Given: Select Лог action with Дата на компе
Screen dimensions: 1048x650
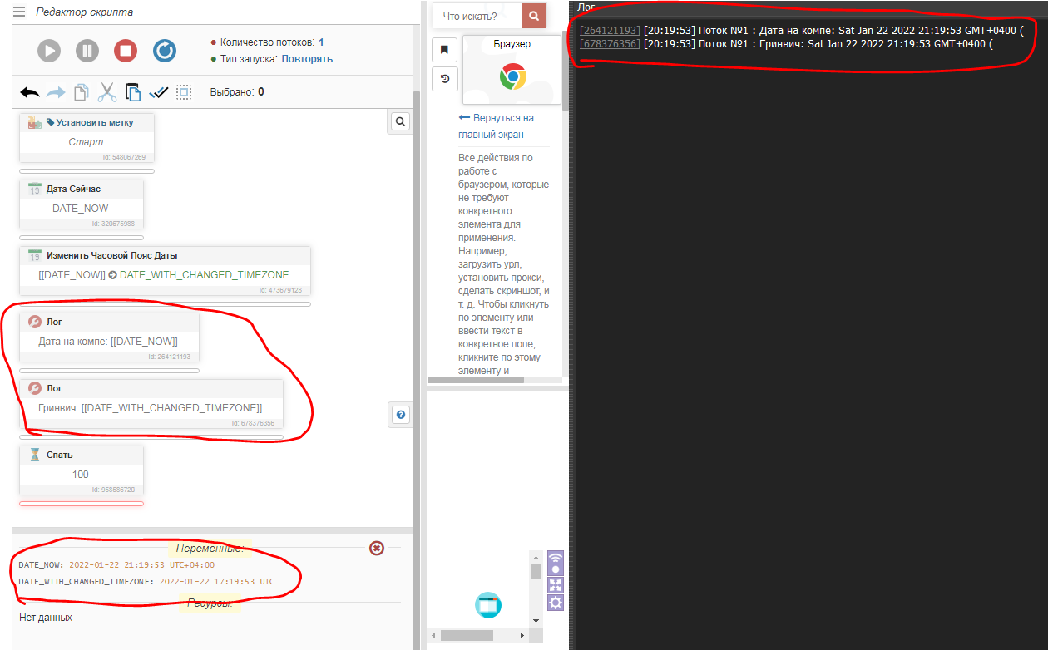Looking at the screenshot, I should (x=109, y=337).
